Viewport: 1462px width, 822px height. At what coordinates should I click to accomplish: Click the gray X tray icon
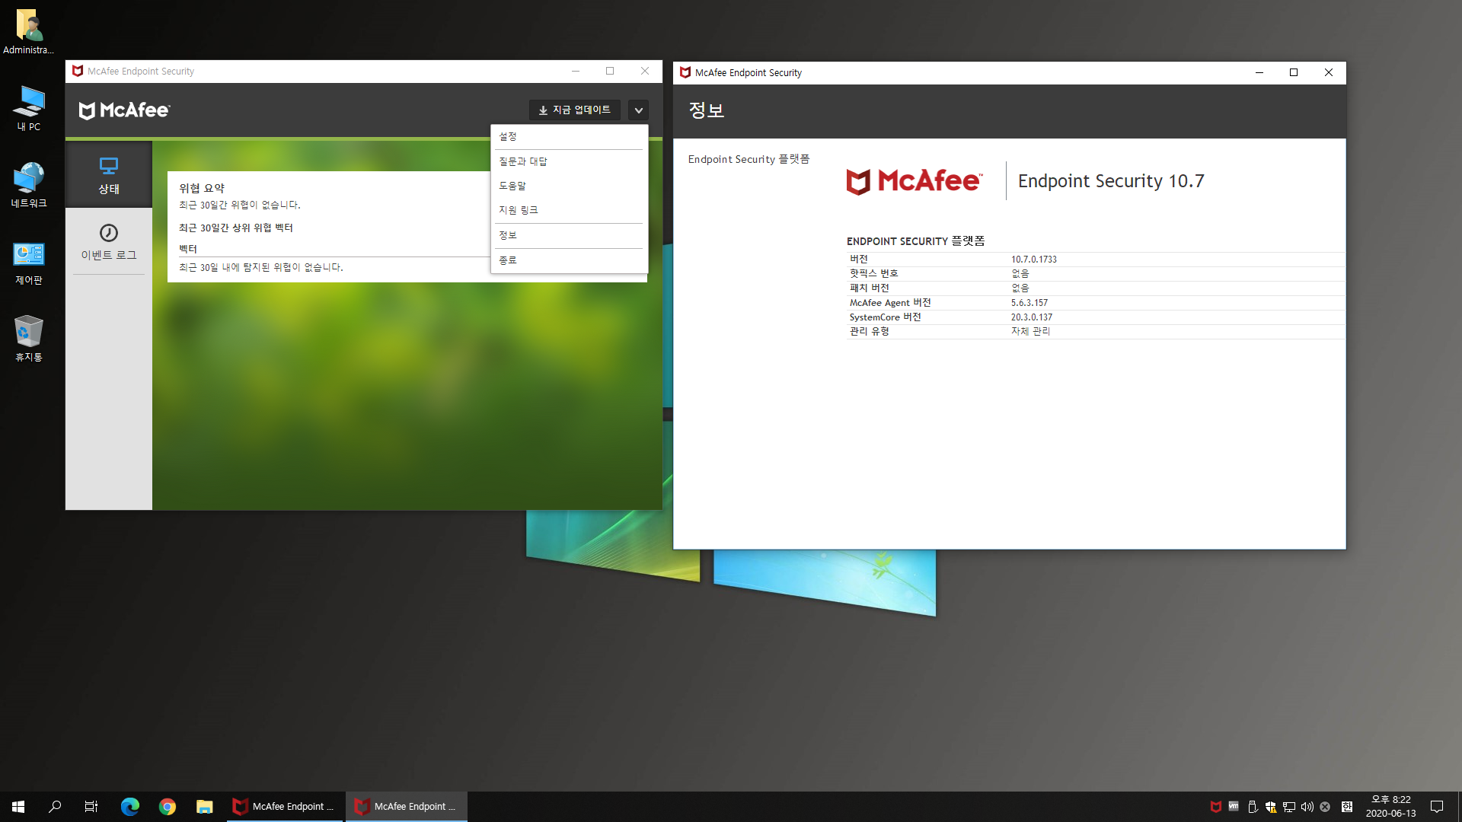pyautogui.click(x=1325, y=807)
